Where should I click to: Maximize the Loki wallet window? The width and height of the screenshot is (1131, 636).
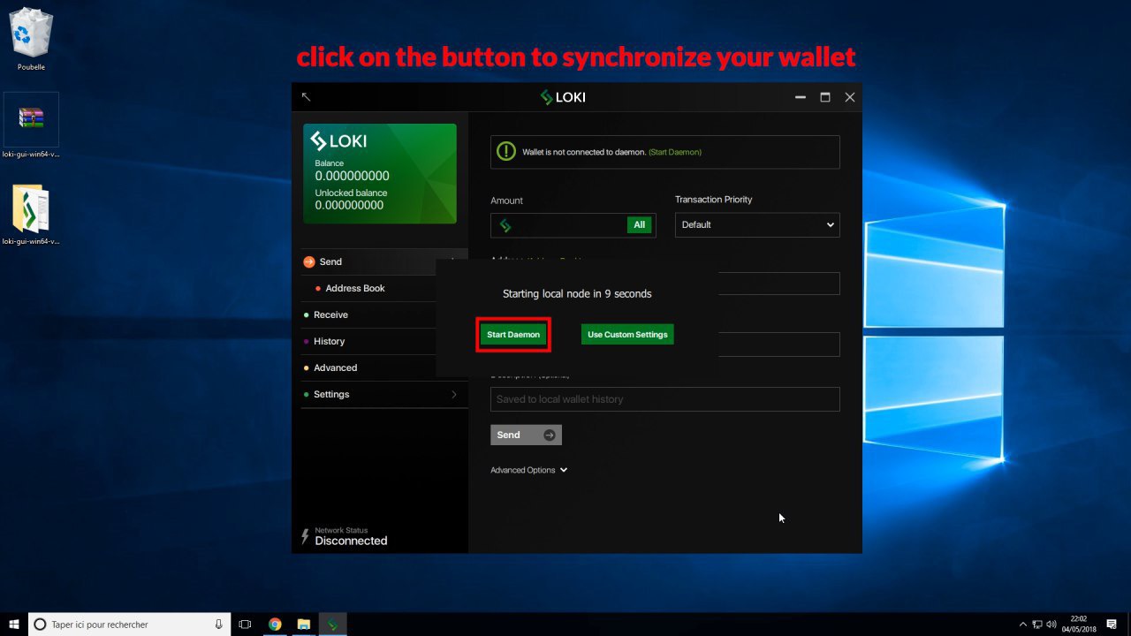tap(825, 97)
